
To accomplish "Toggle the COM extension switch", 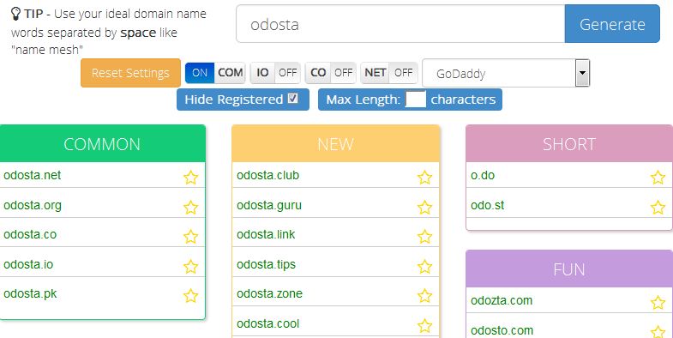I will coord(215,73).
